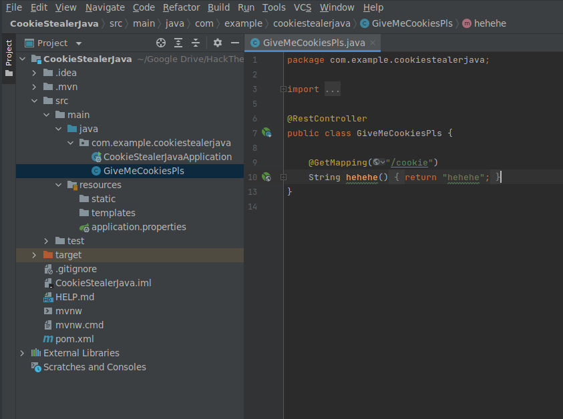This screenshot has height=419, width=563.
Task: Open Project panel settings gear
Action: click(x=217, y=43)
